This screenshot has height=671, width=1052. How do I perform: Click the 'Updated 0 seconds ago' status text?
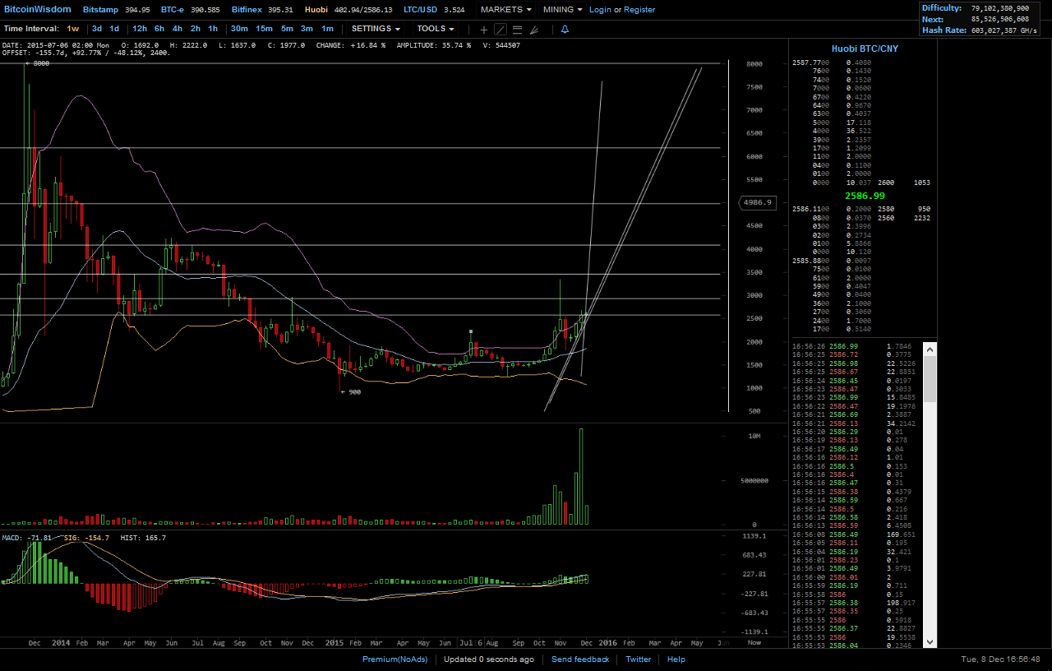(x=489, y=659)
